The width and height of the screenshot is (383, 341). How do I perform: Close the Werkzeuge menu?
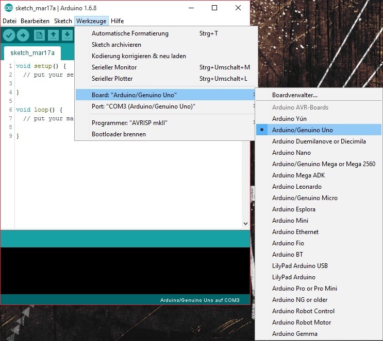pos(91,21)
